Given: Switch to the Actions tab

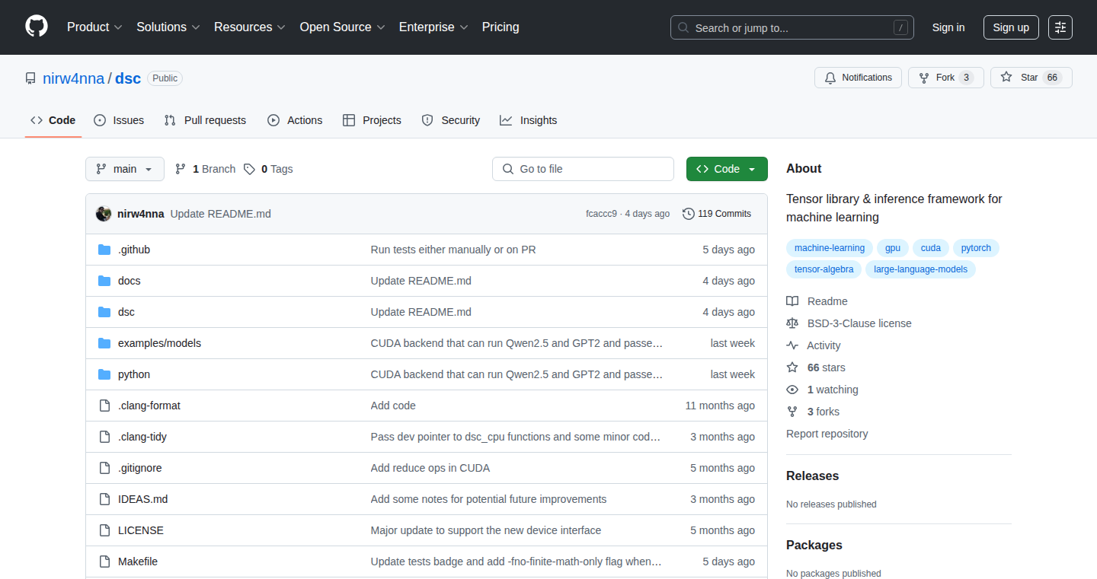Looking at the screenshot, I should pos(295,120).
